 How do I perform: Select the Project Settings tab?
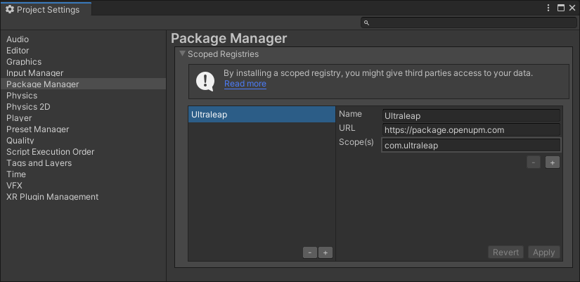pos(44,9)
